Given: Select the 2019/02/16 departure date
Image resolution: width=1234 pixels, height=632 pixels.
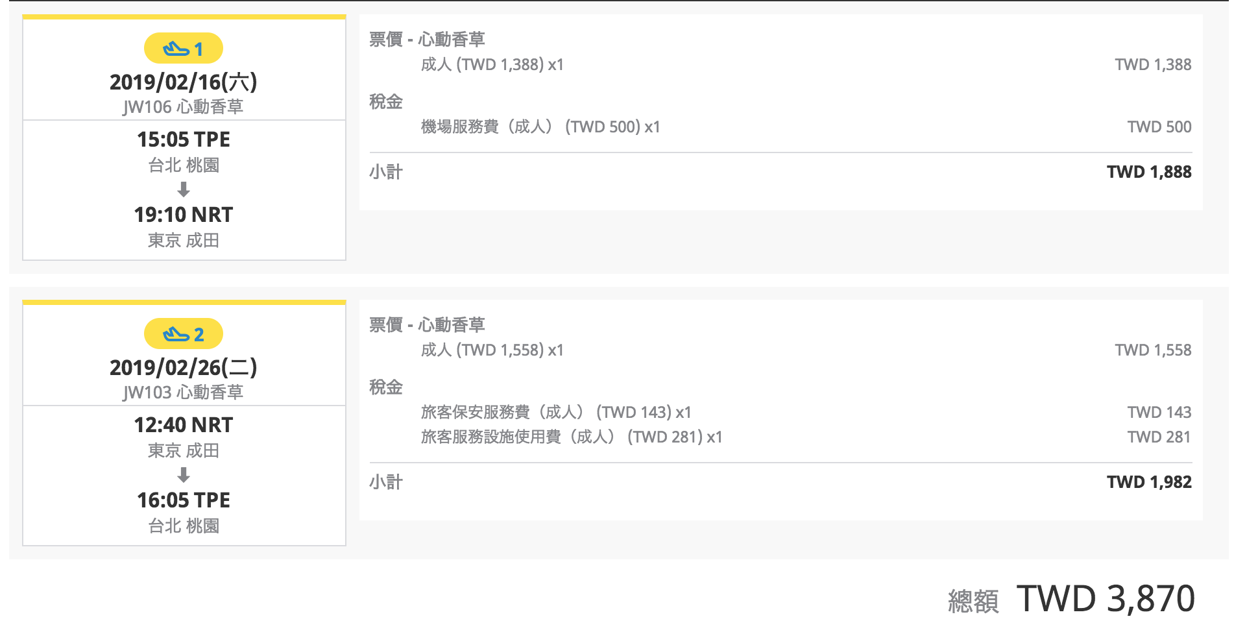Looking at the screenshot, I should tap(184, 82).
